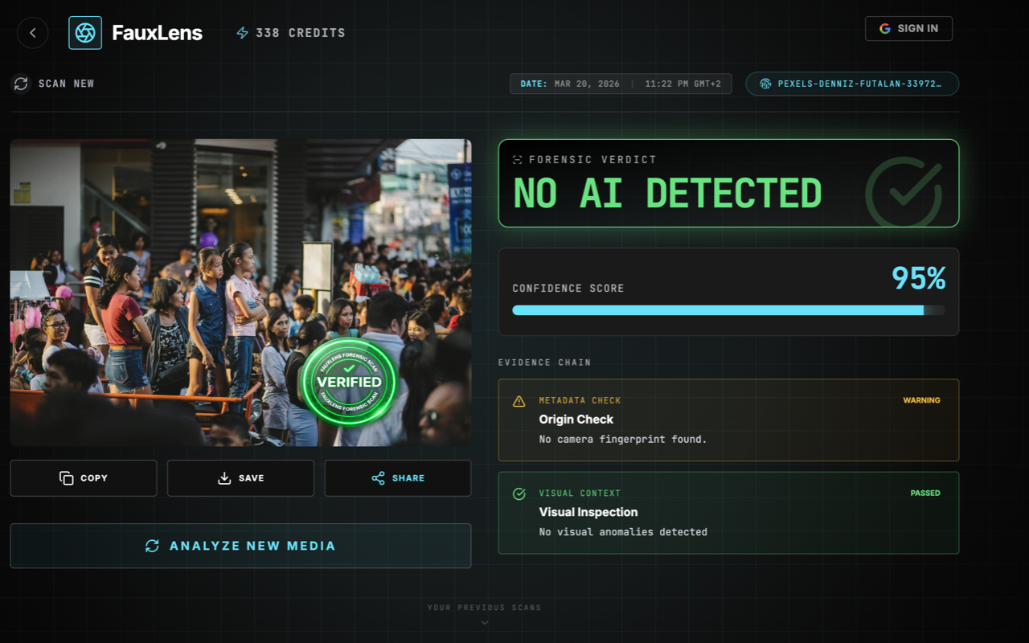This screenshot has width=1029, height=643.
Task: Click the FauxLens brand name
Action: [157, 33]
